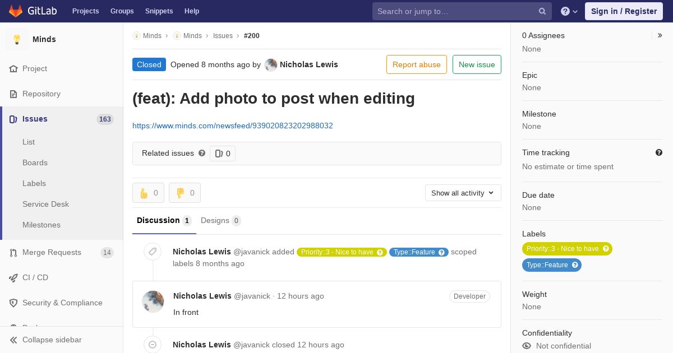
Task: Open the Projects menu
Action: coord(86,11)
